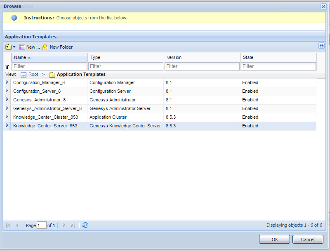Viewport: 330px width, 251px height.
Task: Go to the next page arrow
Action: (x=64, y=225)
